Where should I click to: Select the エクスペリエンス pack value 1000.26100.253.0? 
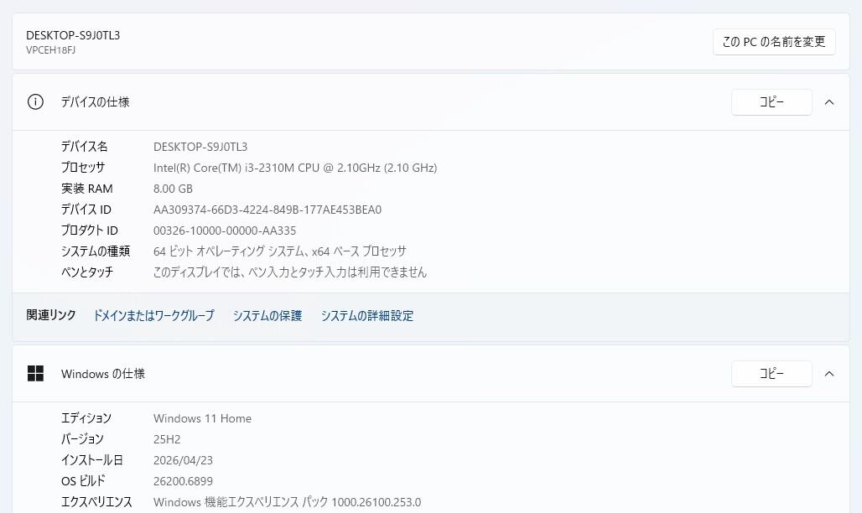tap(287, 502)
